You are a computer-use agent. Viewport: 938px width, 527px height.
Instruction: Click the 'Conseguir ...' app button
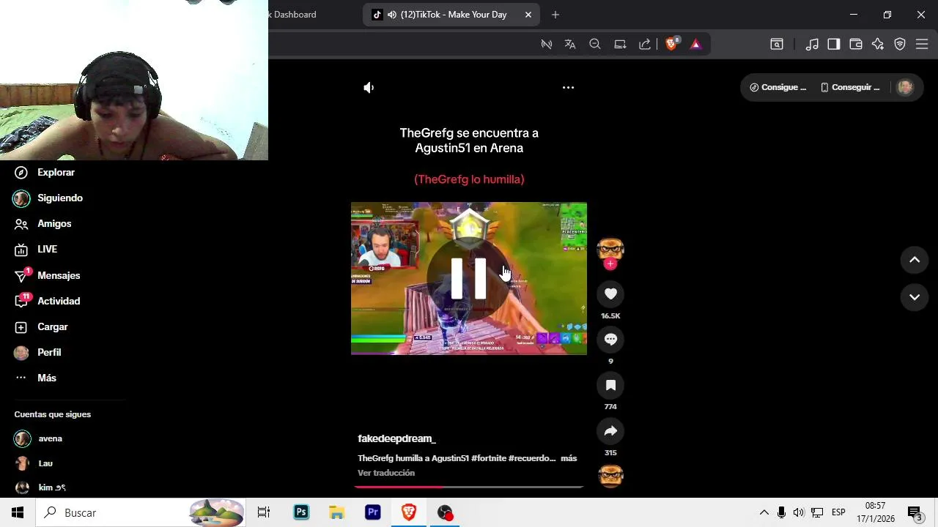pyautogui.click(x=849, y=88)
